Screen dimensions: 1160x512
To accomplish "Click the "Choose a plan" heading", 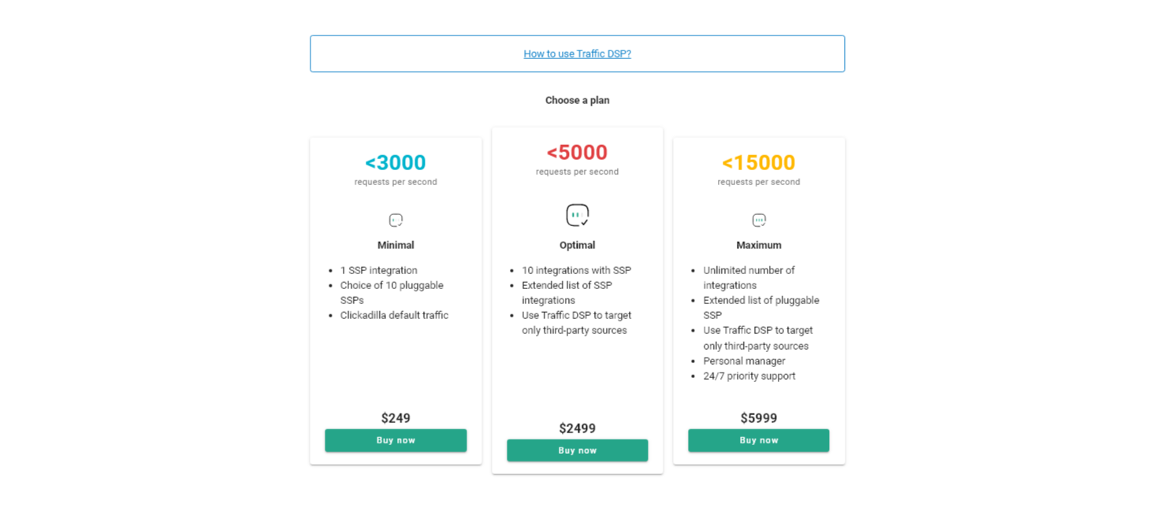I will [x=577, y=101].
